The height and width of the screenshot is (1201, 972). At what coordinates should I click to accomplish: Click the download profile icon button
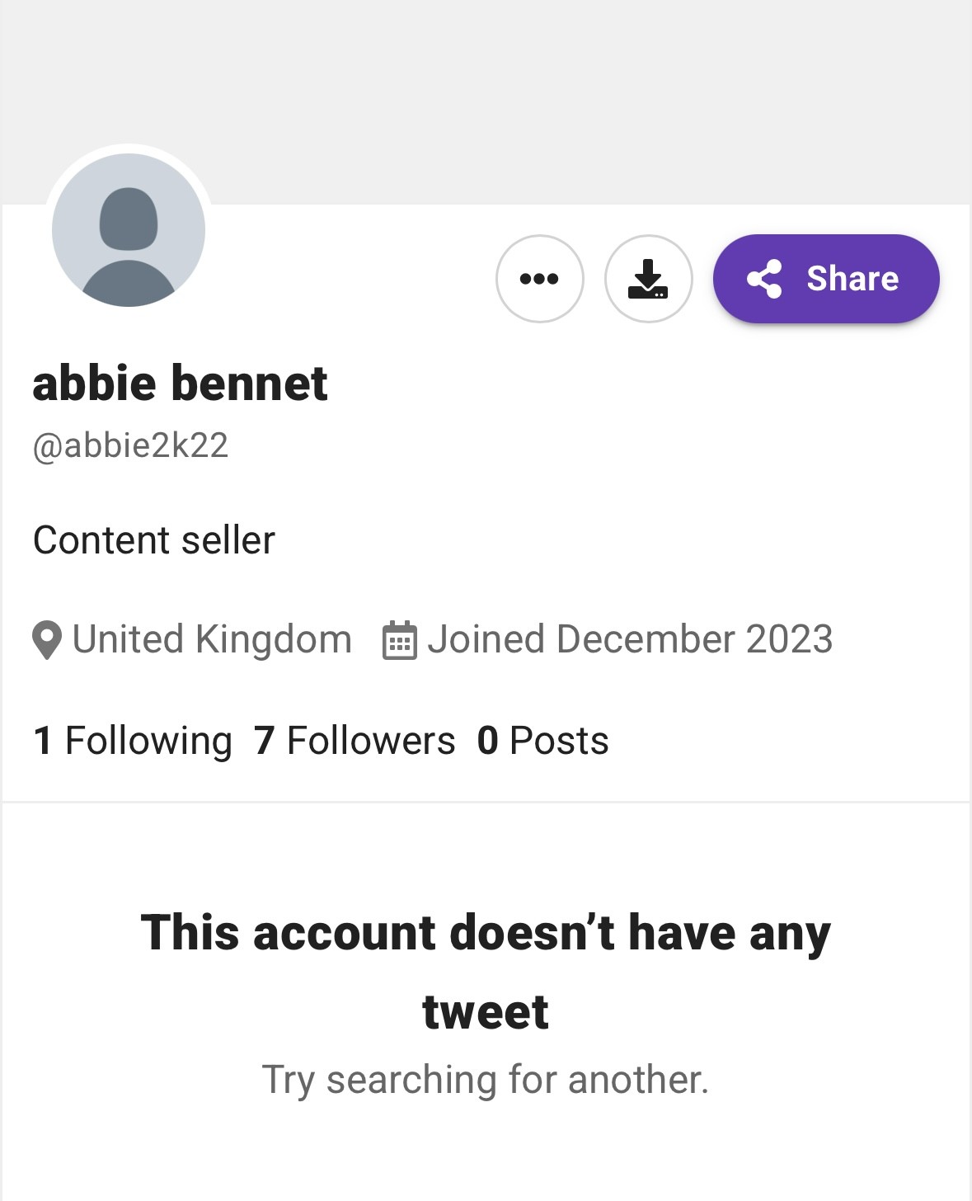pos(648,279)
